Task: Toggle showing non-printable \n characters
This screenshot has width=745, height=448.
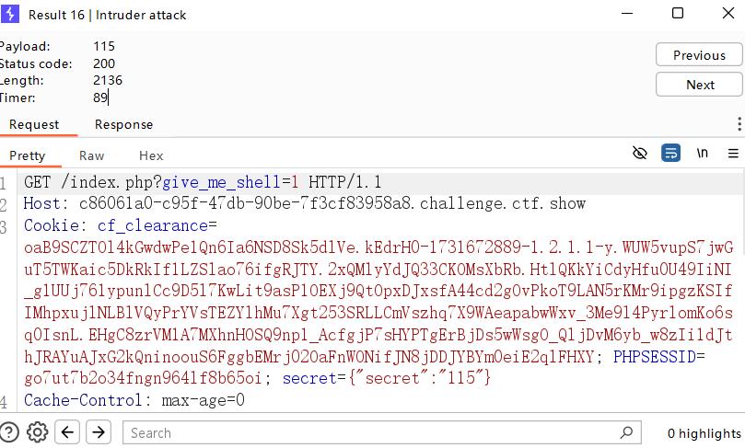Action: [x=703, y=153]
